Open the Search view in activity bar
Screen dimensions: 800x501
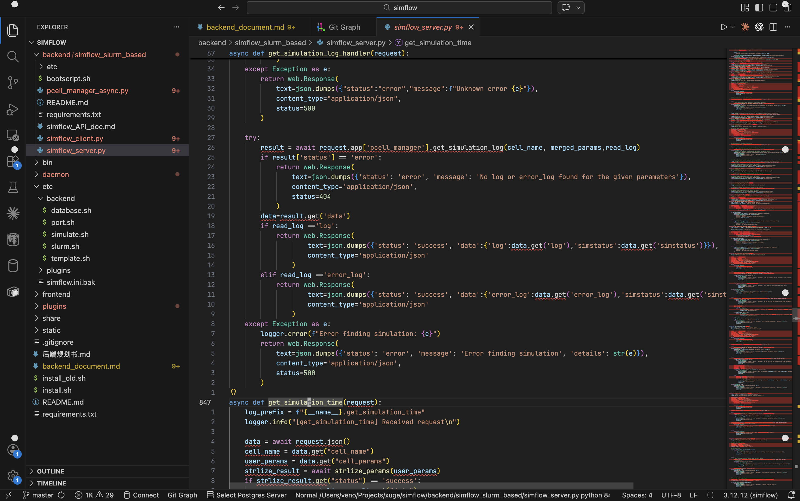pos(13,57)
